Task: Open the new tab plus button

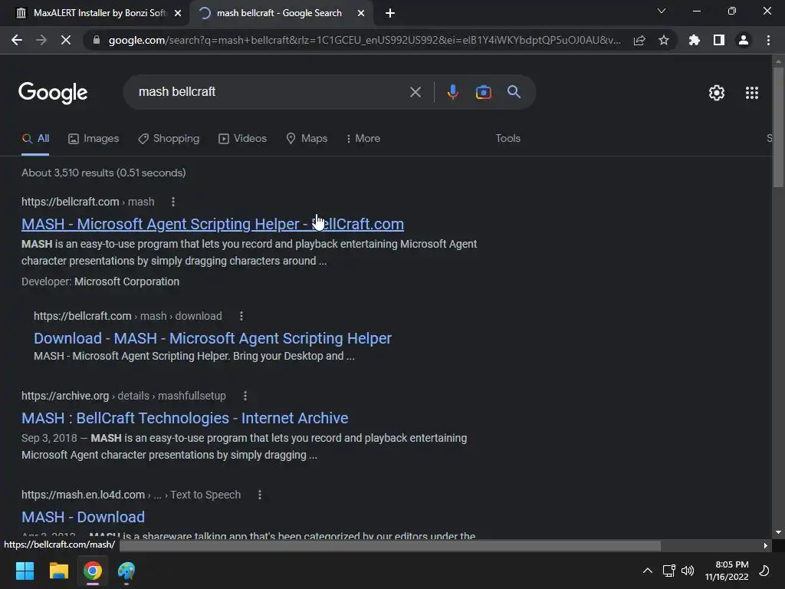Action: [x=390, y=13]
